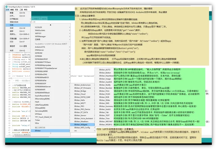Click the horizontal scrollbar's left arrow under the code editor

pos(13,136)
